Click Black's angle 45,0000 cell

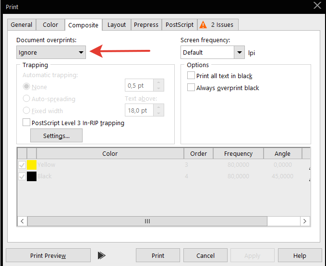tap(282, 176)
